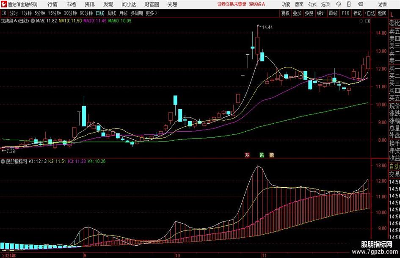Open the 版面 menu
Screen dimensions: 400x258
[299, 4]
